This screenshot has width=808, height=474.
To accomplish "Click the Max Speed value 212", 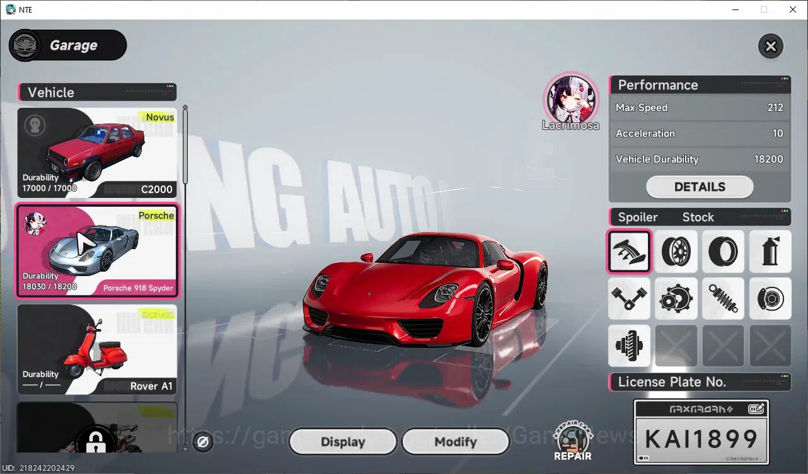I will tap(775, 108).
